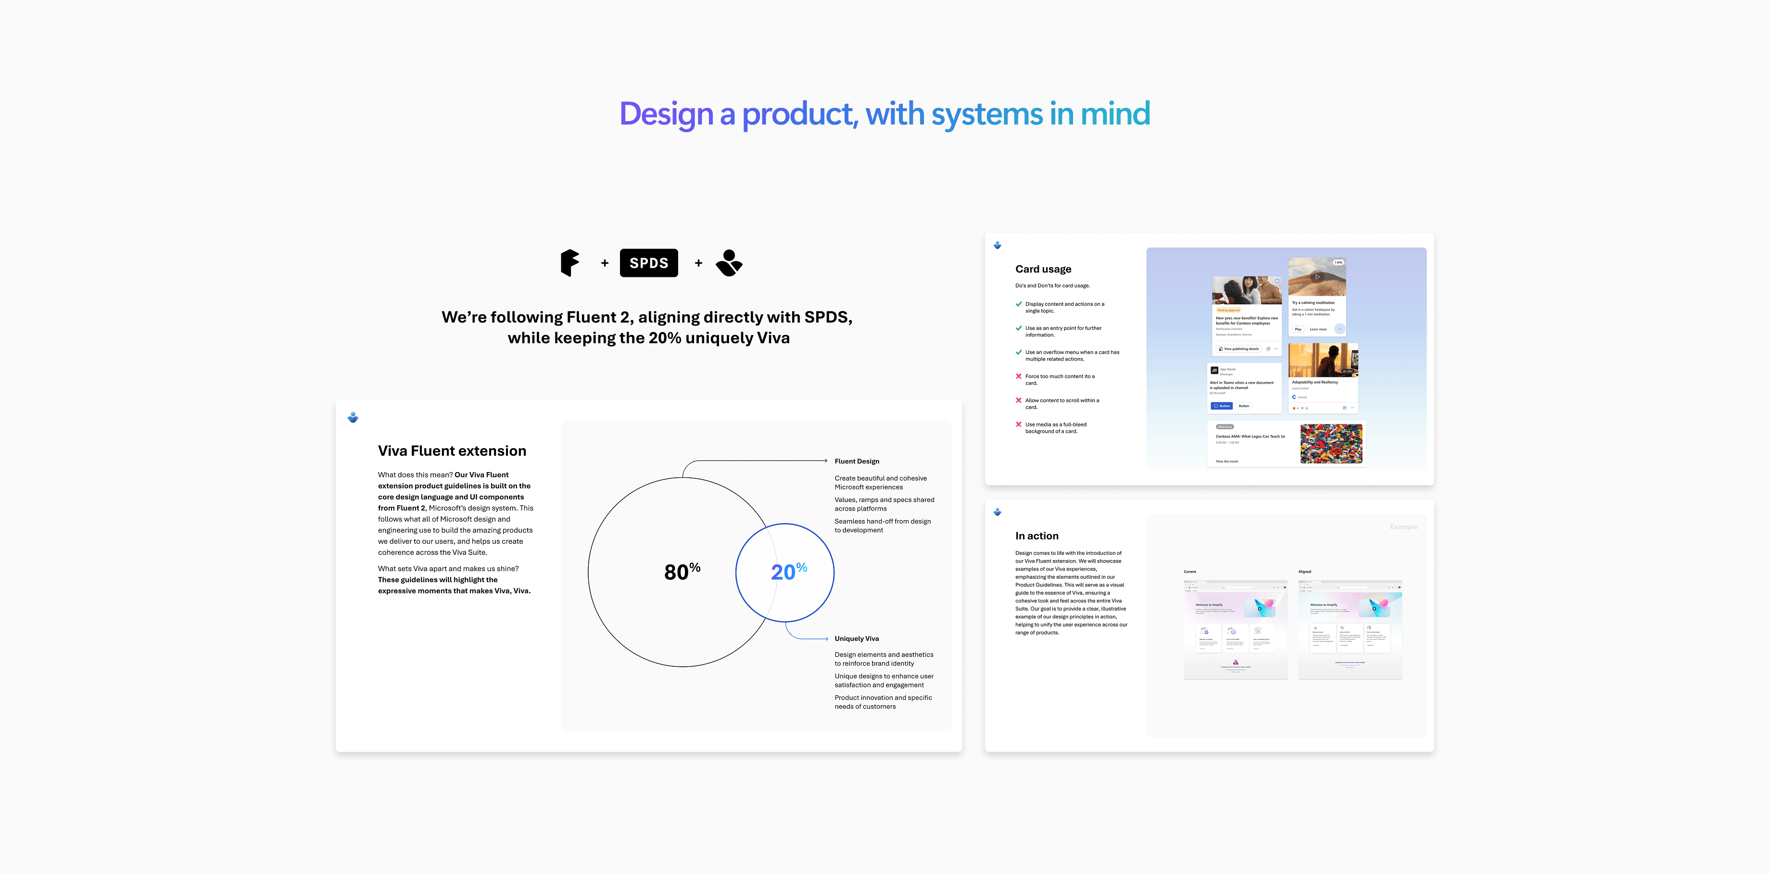Click 'Seamless hand-off from design to development' text
Screen dimensions: 1770x873
(883, 525)
